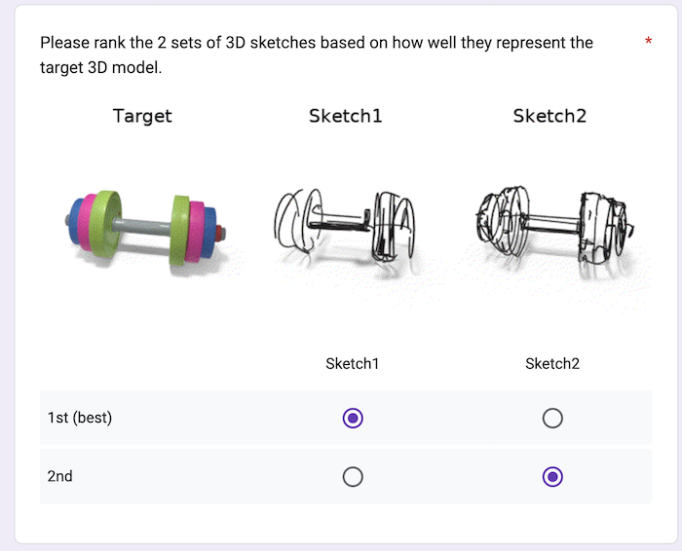
Task: Select Sketch1 radio in 1st (best) row
Action: (353, 419)
